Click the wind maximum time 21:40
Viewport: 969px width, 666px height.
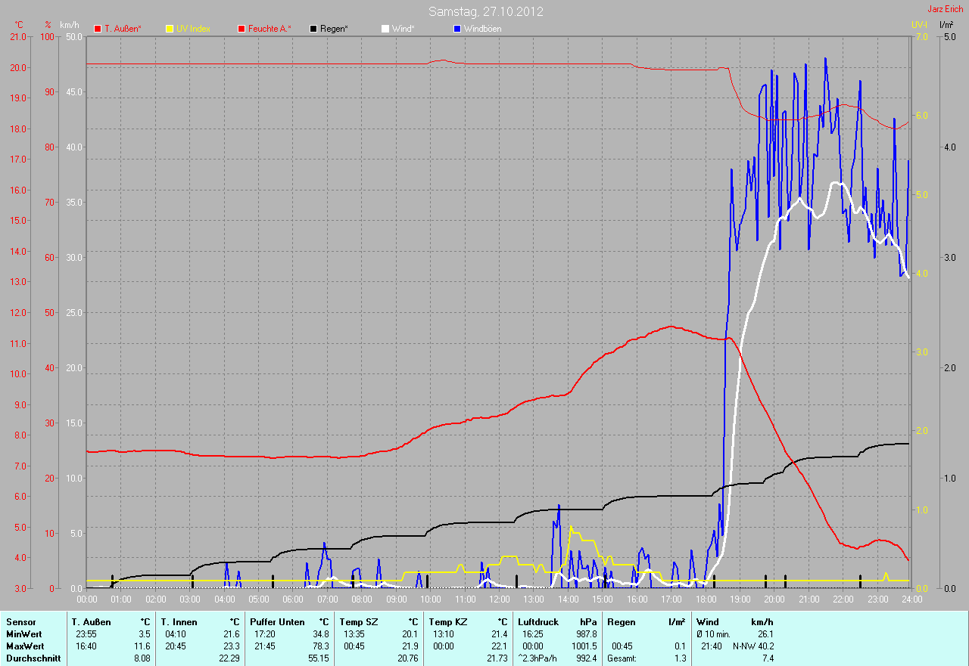click(712, 646)
